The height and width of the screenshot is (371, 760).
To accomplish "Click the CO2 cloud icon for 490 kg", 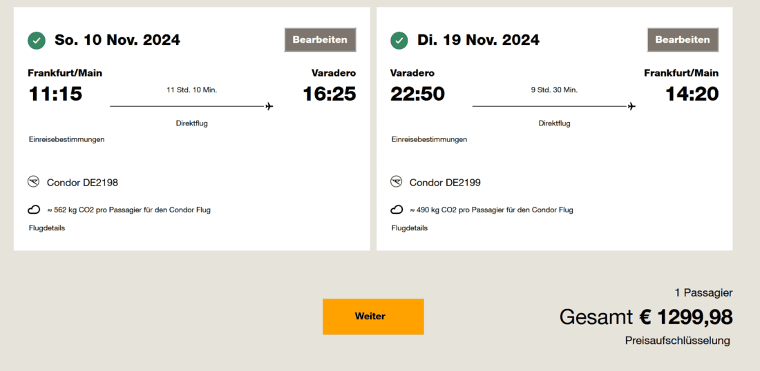I will (x=397, y=210).
